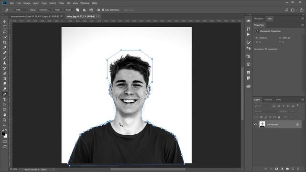
Task: Select the Dodge tool
Action: tap(5, 89)
